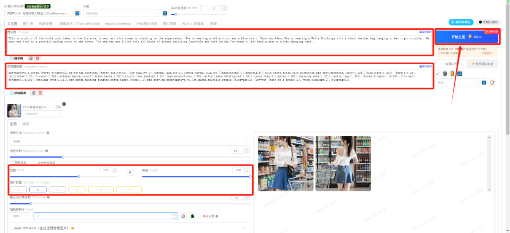Click the Width slider
The image size is (510, 233).
point(64,176)
